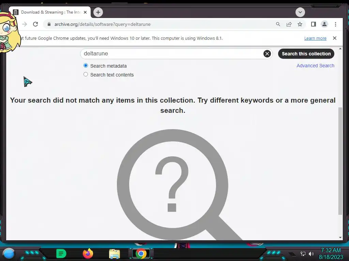Click the zoom magnifier icon in address bar
The image size is (349, 261).
(x=278, y=24)
